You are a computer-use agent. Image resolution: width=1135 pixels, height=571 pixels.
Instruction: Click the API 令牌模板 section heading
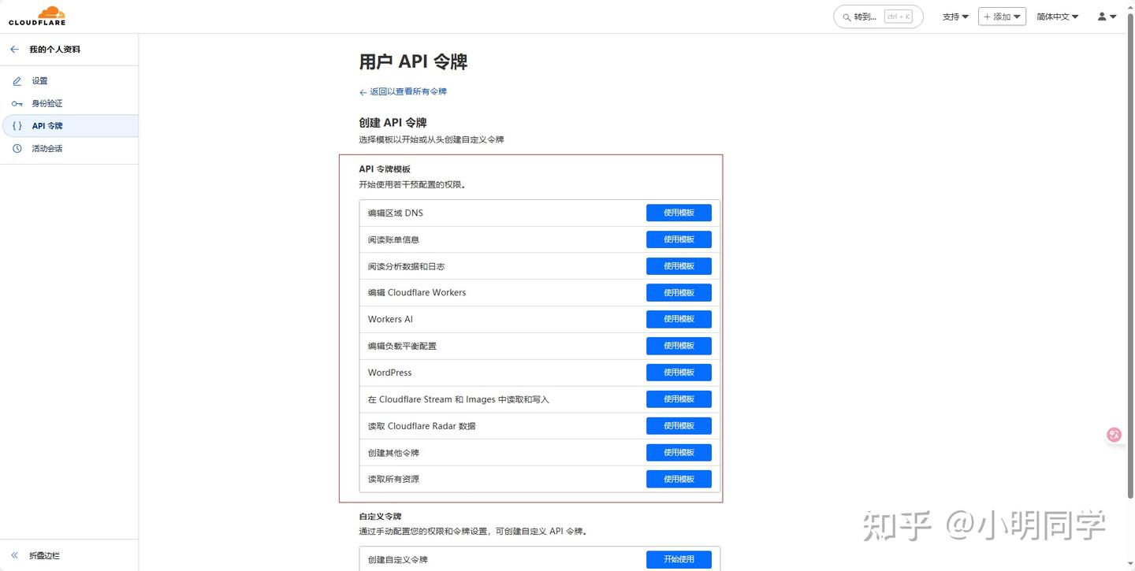[x=385, y=169]
